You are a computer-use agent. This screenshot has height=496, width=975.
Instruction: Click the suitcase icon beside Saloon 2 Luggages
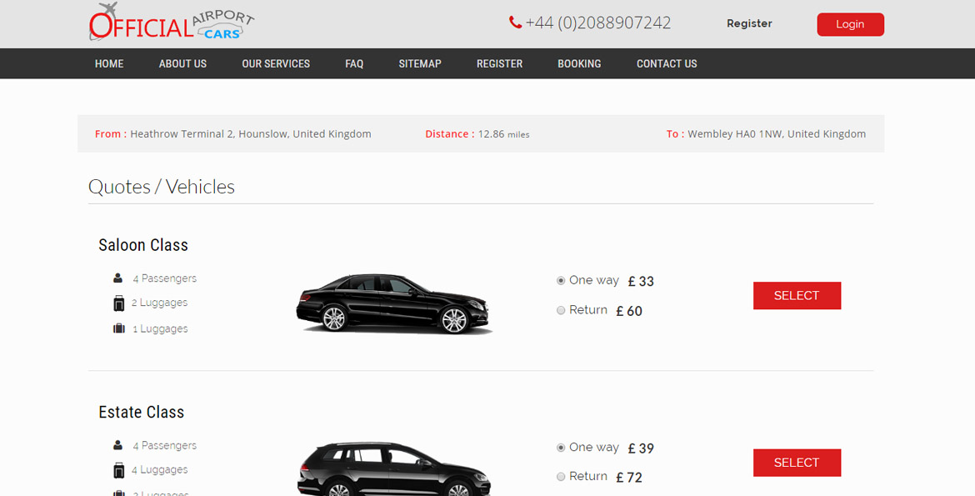coord(118,303)
